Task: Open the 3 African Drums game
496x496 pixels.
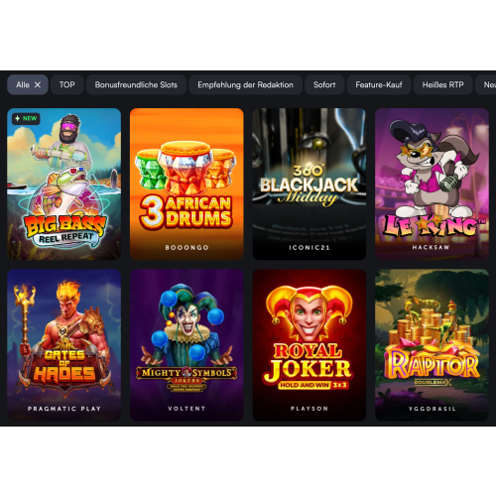Action: coord(186,184)
